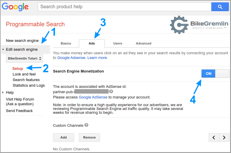Image resolution: width=231 pixels, height=153 pixels.
Task: Go to previous page of custom channels
Action: [214, 137]
